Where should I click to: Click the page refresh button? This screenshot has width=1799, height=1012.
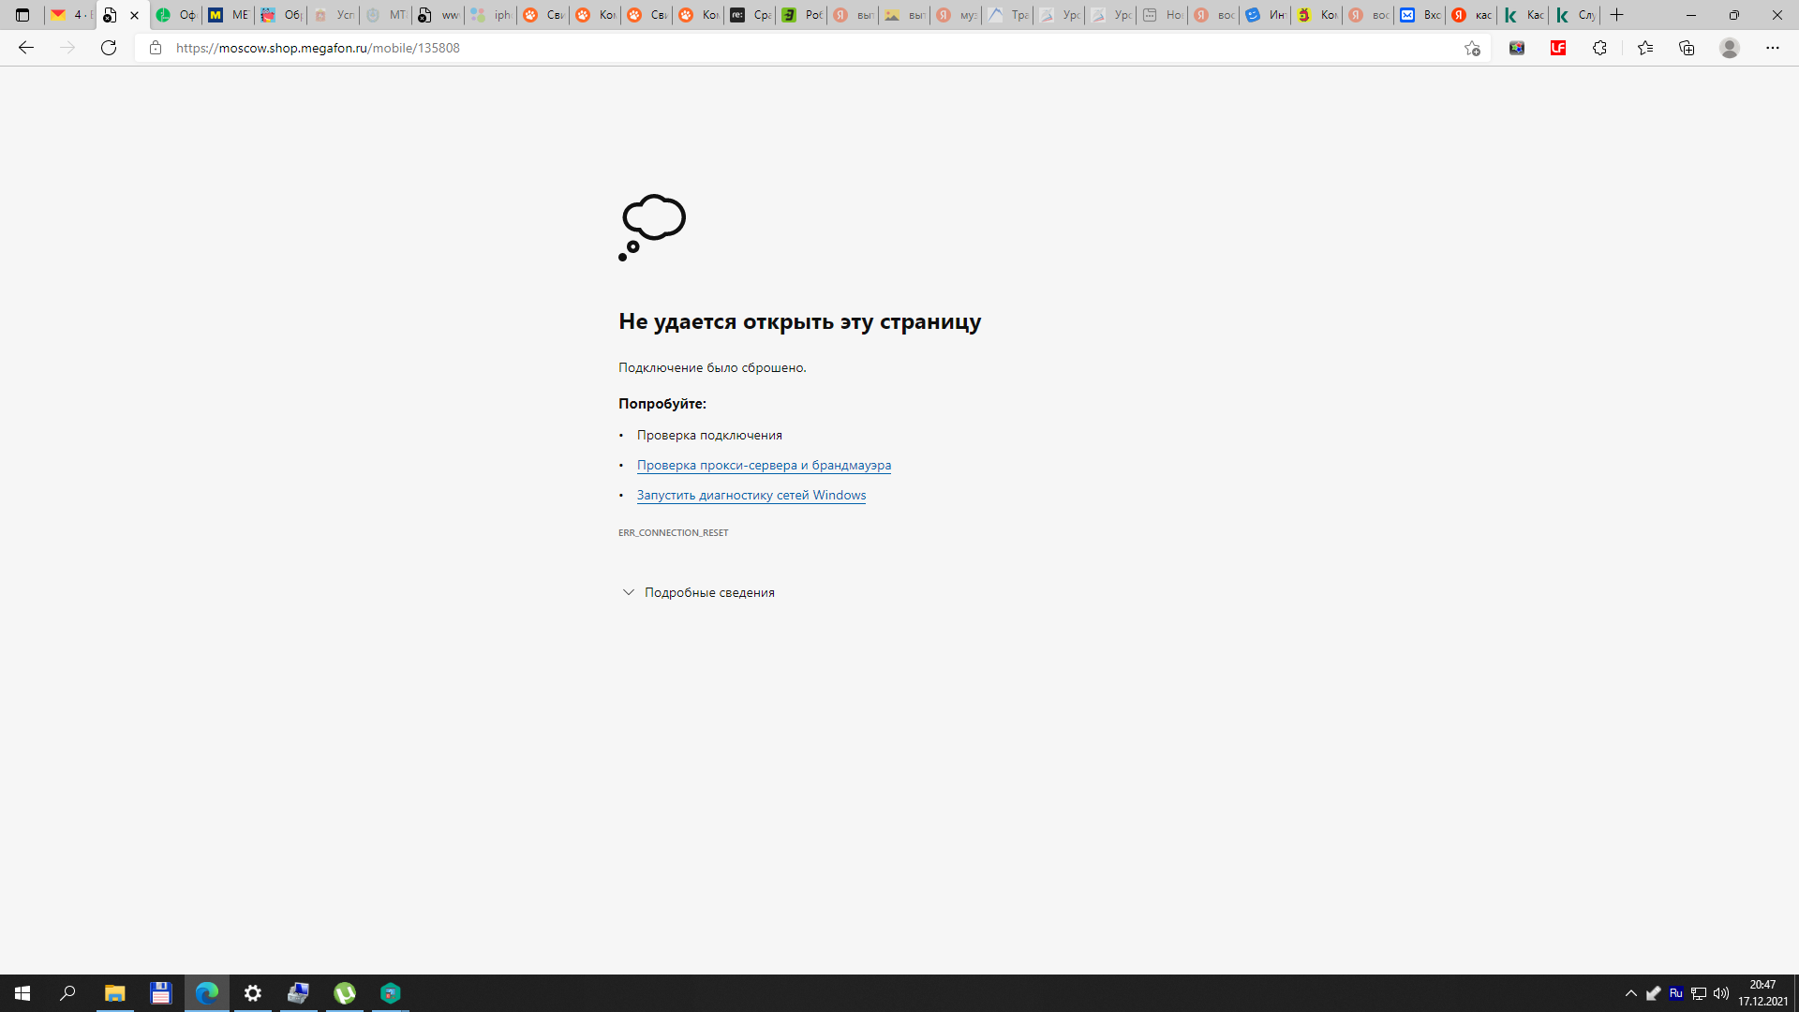pyautogui.click(x=109, y=48)
